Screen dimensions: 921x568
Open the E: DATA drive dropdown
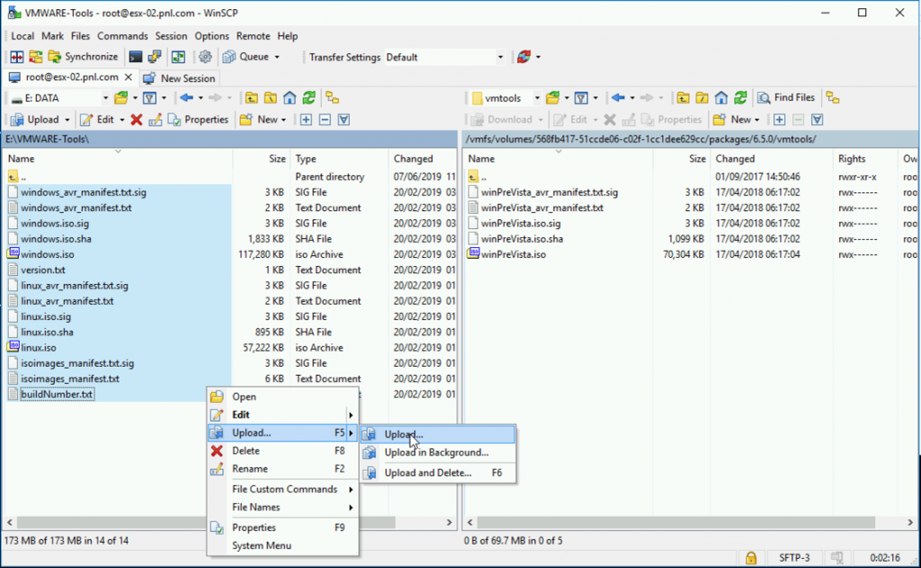pyautogui.click(x=104, y=98)
